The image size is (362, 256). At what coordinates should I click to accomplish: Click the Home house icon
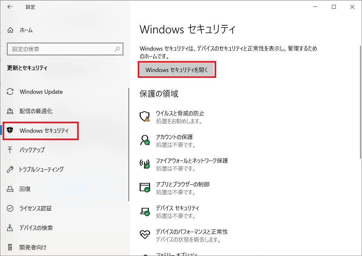(10, 30)
